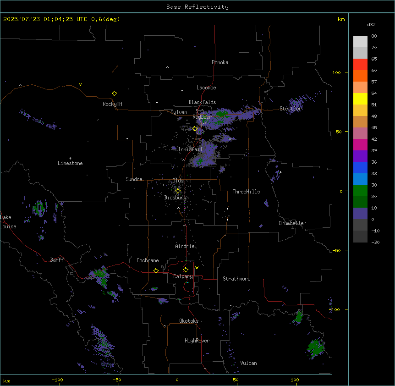
Task: Select the bright green 20-30 dBZ legend swatch
Action: (x=360, y=191)
